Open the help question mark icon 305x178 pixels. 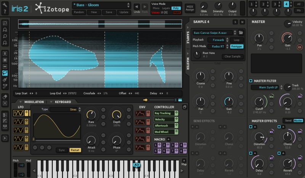5,12
